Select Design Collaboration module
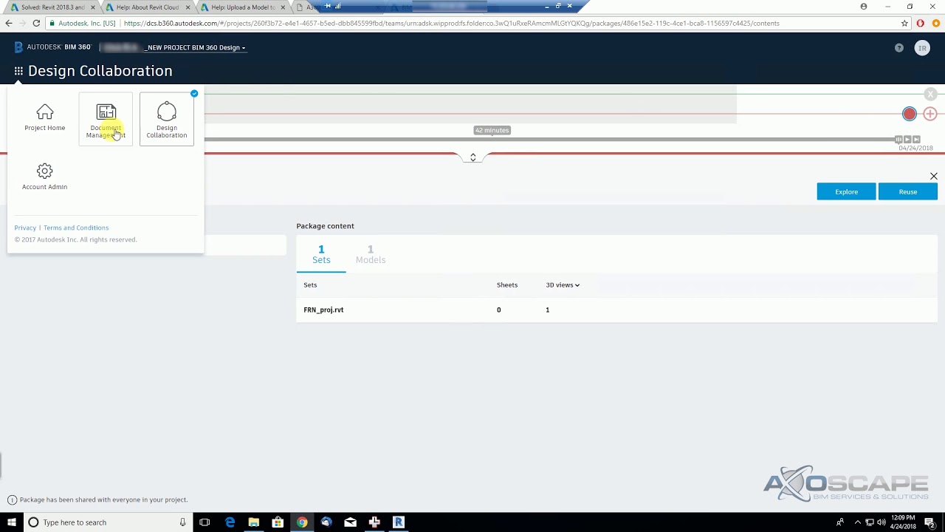This screenshot has height=532, width=945. (167, 119)
